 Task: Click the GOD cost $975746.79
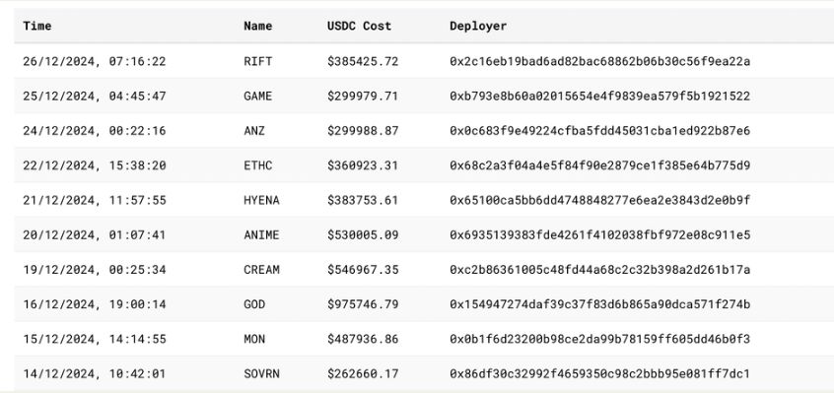click(x=363, y=304)
